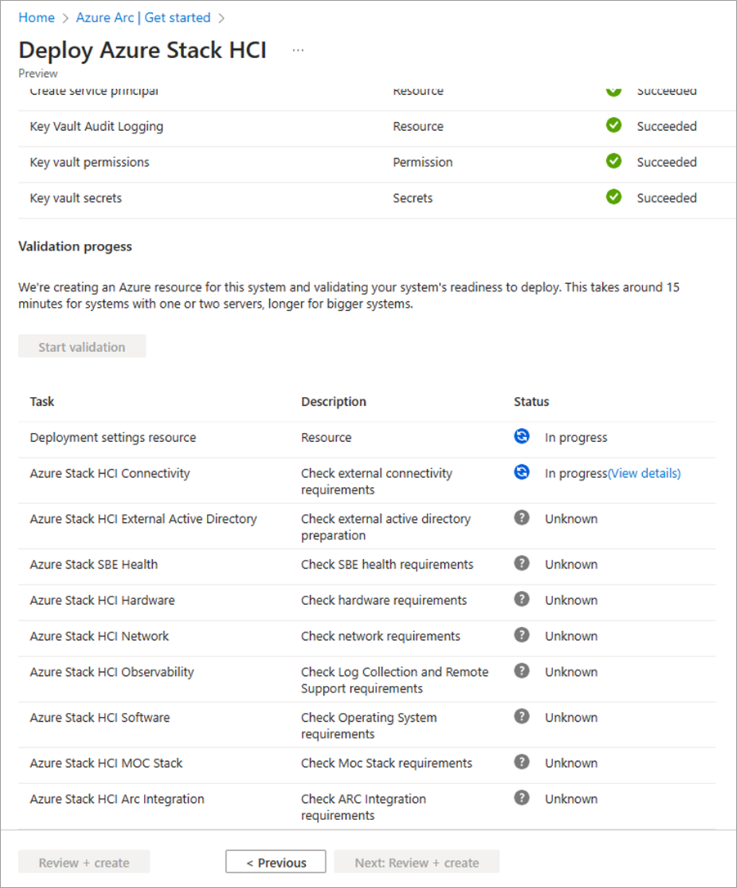Click the Check SBE health requirements description
737x888 pixels.
[387, 565]
